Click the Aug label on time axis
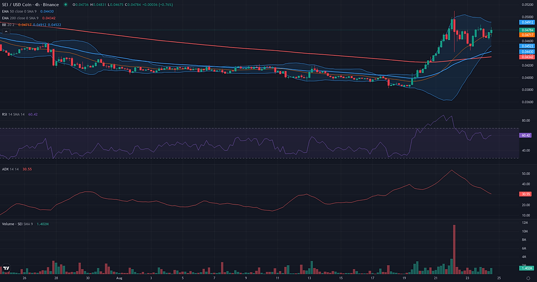Viewport: 537px width, 282px height. [x=119, y=278]
